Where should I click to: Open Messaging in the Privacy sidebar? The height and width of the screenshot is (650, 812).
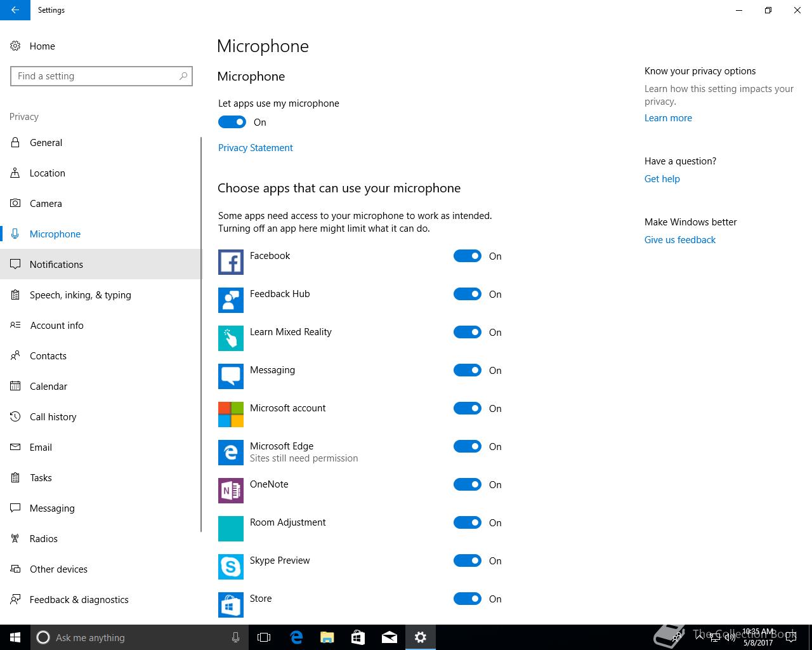point(100,508)
